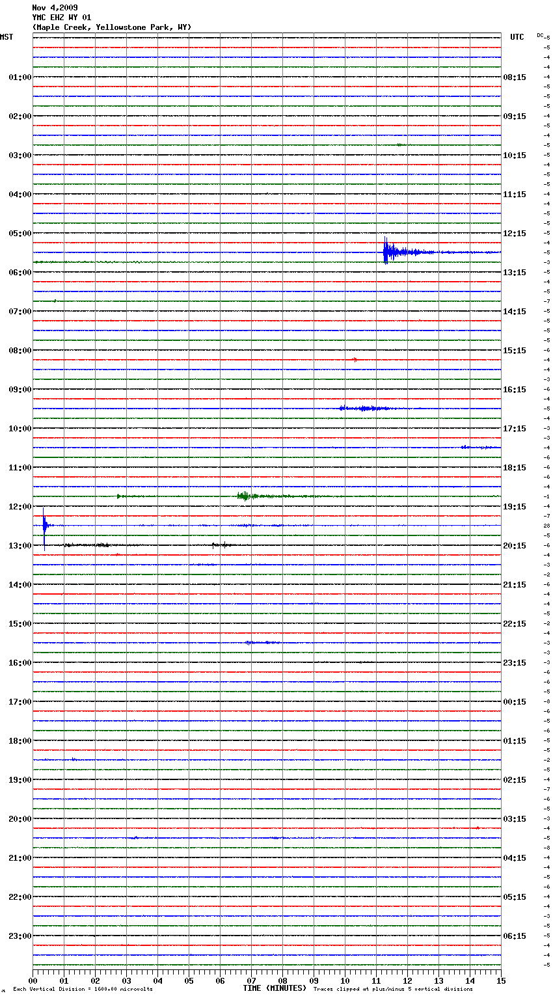Click the '03' minute tick on the bottom axis
Image resolution: width=553 pixels, height=998 pixels.
[x=126, y=980]
